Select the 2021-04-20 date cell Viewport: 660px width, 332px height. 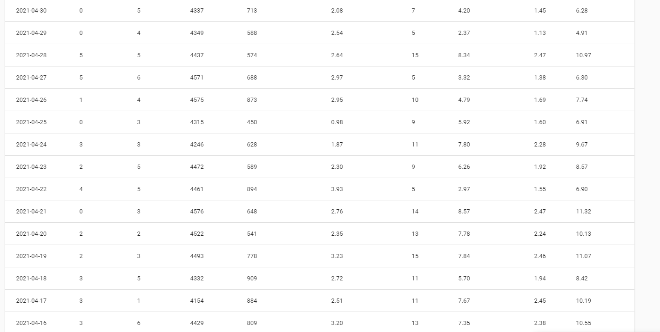click(31, 234)
